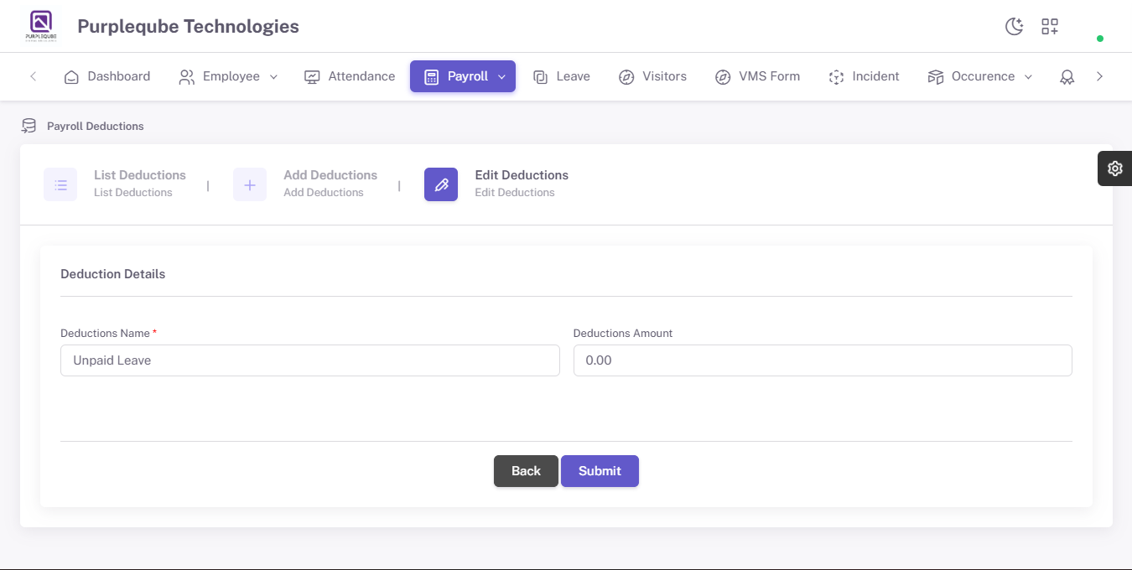Image resolution: width=1132 pixels, height=570 pixels.
Task: Click the Back button
Action: (526, 471)
